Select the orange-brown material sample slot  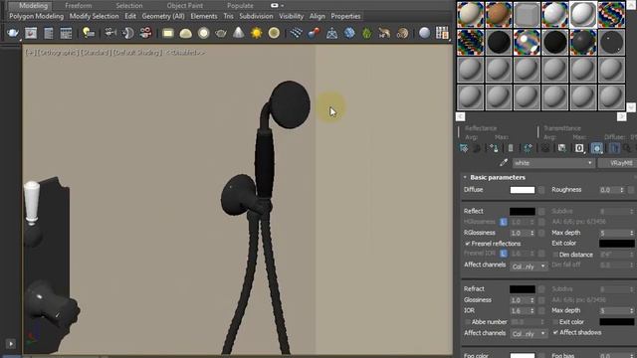[499, 14]
